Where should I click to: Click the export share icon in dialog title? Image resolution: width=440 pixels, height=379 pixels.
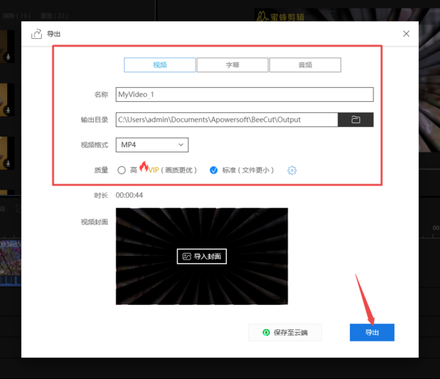coord(37,34)
